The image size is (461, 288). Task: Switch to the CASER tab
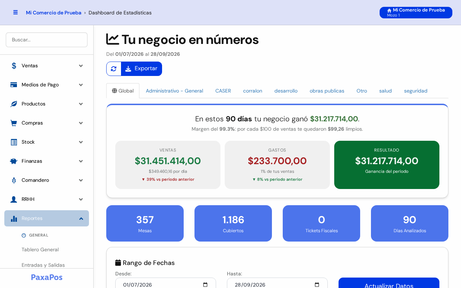223,91
